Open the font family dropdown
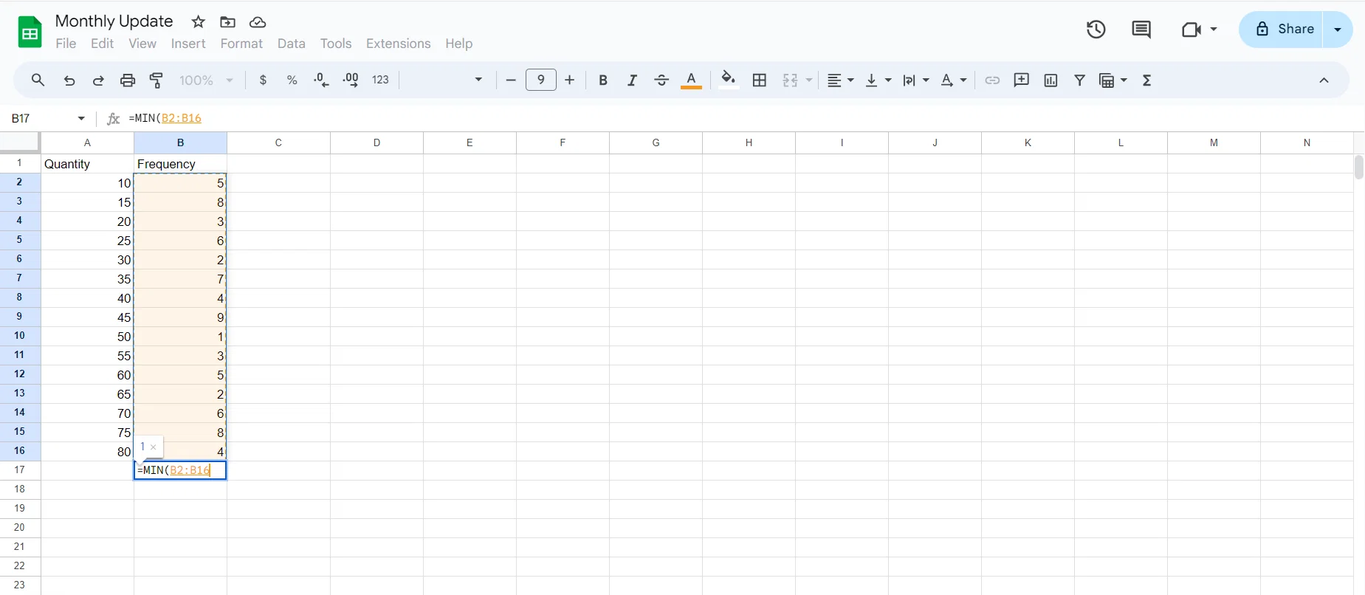 tap(445, 80)
